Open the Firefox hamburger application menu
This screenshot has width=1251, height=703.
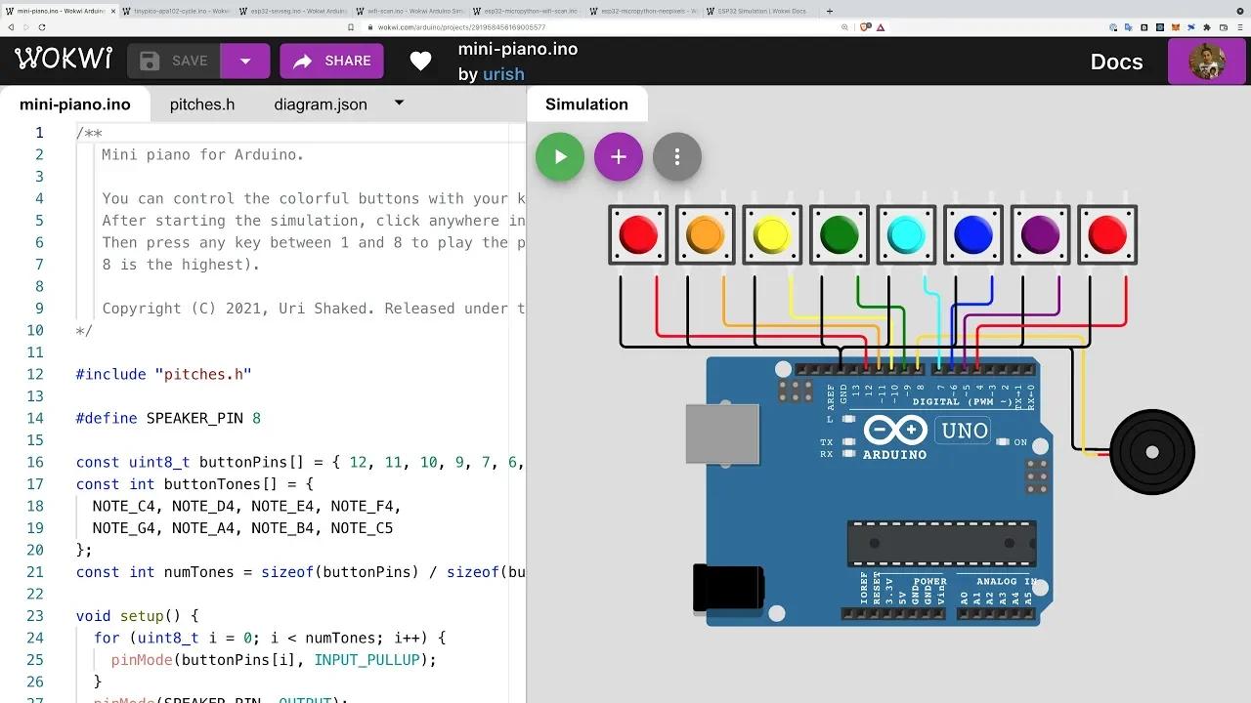coord(1239,27)
